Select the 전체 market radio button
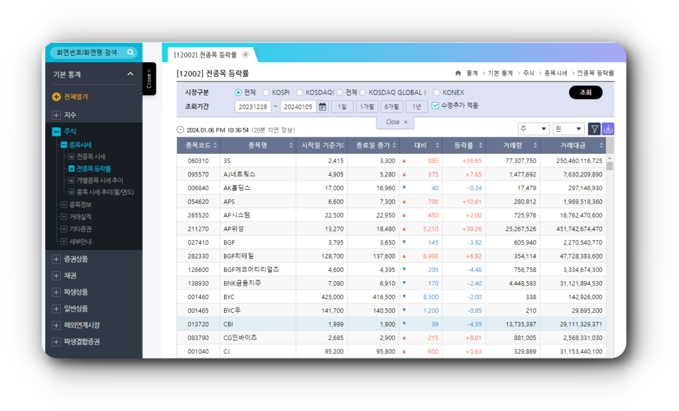This screenshot has width=679, height=411. pyautogui.click(x=238, y=92)
